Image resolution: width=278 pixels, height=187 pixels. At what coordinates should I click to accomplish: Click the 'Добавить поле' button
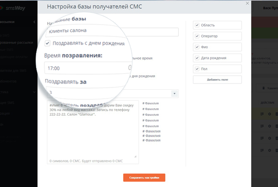[217, 80]
